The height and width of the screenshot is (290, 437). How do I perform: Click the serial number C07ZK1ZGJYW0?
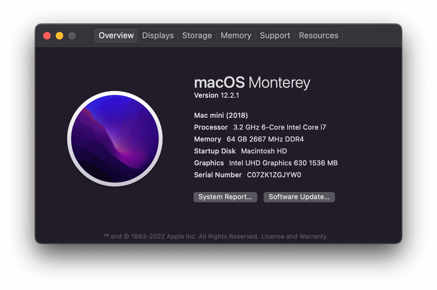(x=274, y=175)
